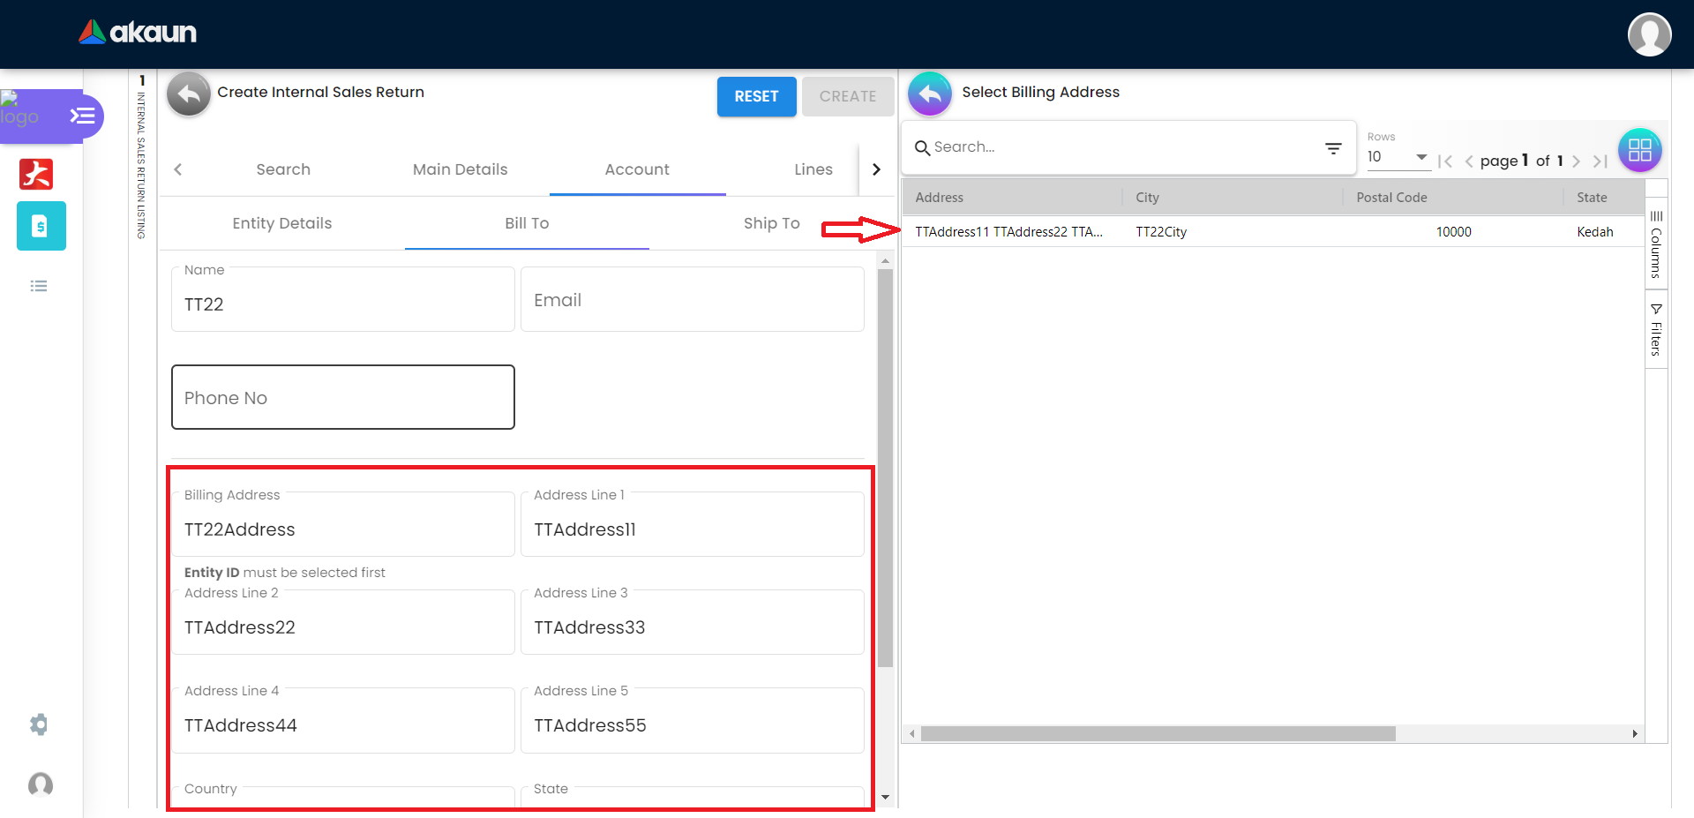The height and width of the screenshot is (818, 1694).
Task: Toggle the sidebar menu collapse icon
Action: (x=82, y=116)
